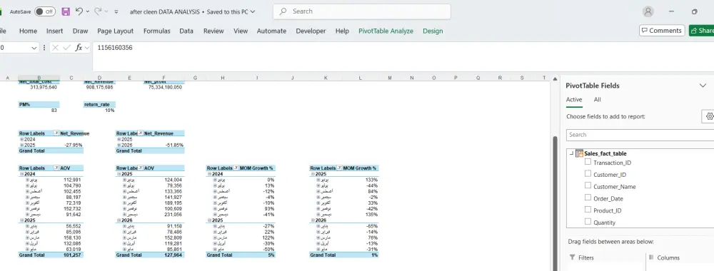Expand the month row with AOV 112,991
This screenshot has height=271, width=714.
click(27, 180)
